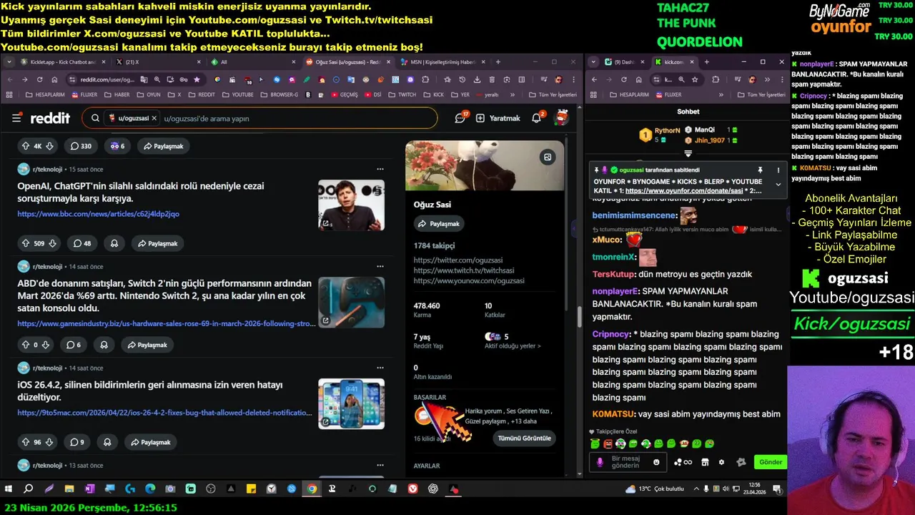Viewport: 915px width, 515px height.
Task: Upvote the OpenAI ChatGPT post
Action: (26, 243)
